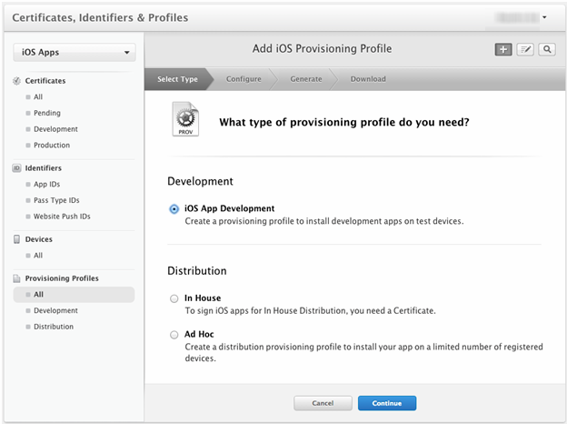Screen dimensions: 567x424
Task: Open the iOS Apps dropdown
Action: (x=75, y=53)
